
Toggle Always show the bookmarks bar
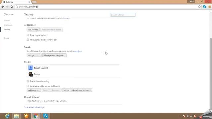point(28,40)
